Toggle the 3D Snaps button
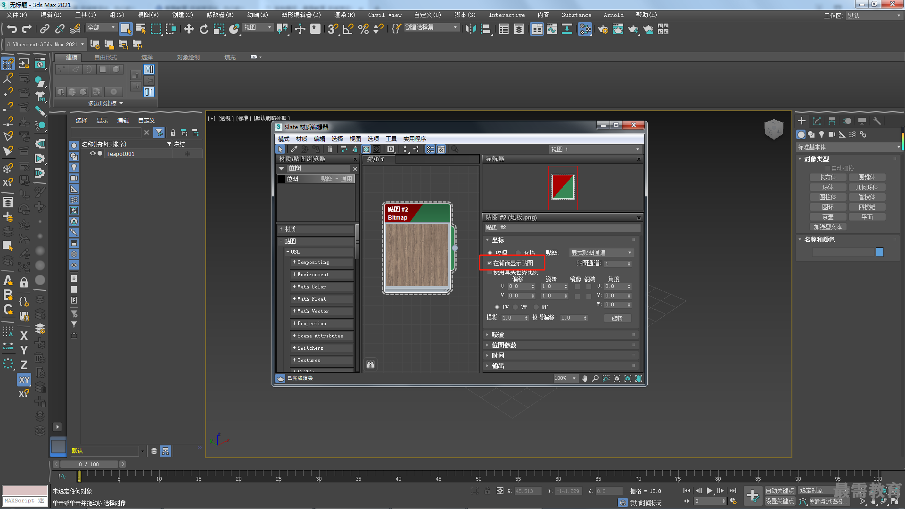The height and width of the screenshot is (509, 905). [333, 29]
